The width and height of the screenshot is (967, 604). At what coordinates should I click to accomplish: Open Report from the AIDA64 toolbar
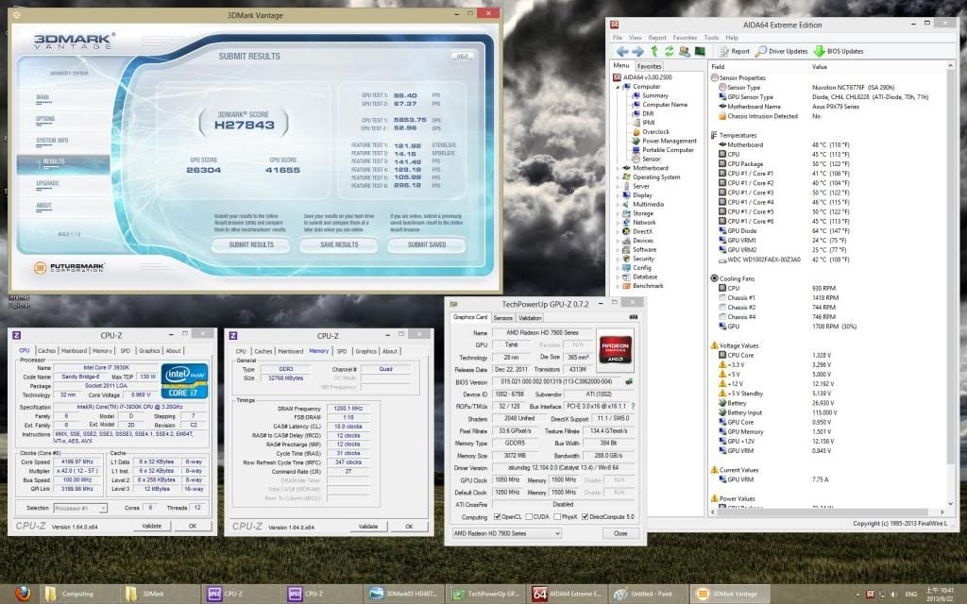coord(734,51)
